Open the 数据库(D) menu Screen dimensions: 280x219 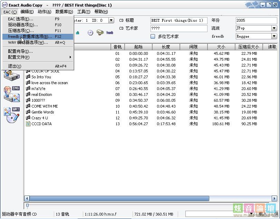[64, 12]
